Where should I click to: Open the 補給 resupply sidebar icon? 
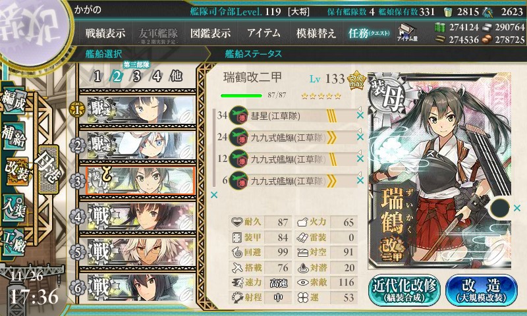tap(13, 137)
